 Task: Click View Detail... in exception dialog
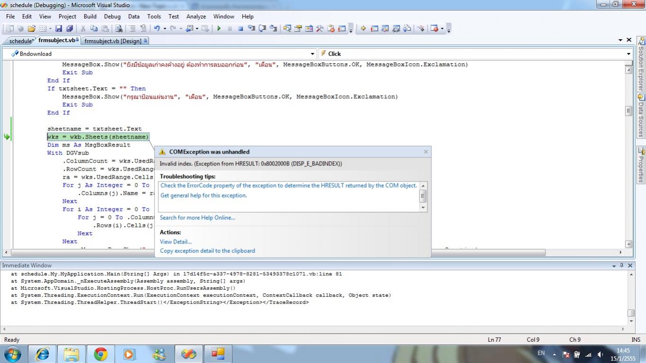176,242
